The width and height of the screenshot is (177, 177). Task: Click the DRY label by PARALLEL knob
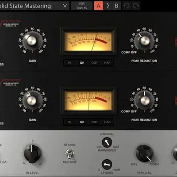coord(134,164)
